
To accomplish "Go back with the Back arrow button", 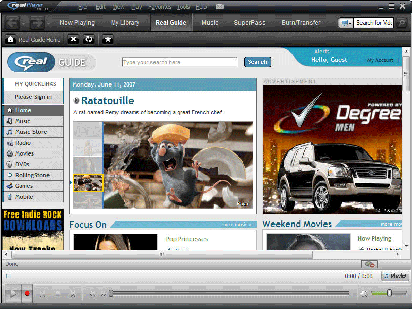I will 12,23.
